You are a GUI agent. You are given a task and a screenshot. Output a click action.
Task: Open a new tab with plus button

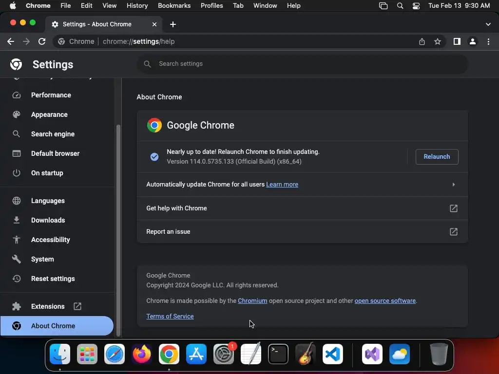click(173, 24)
